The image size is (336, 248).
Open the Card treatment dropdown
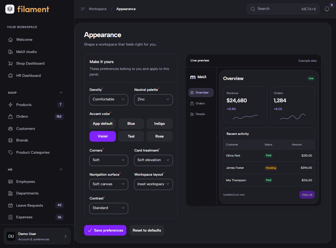pyautogui.click(x=153, y=160)
